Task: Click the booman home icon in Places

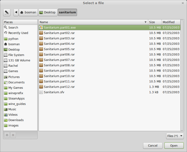Action: tap(6, 44)
